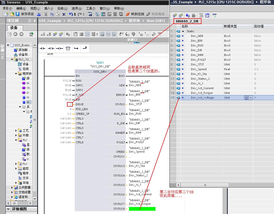This screenshot has height=214, width=274.
Task: Select the Driv_Speed row in DB table
Action: coord(222,69)
